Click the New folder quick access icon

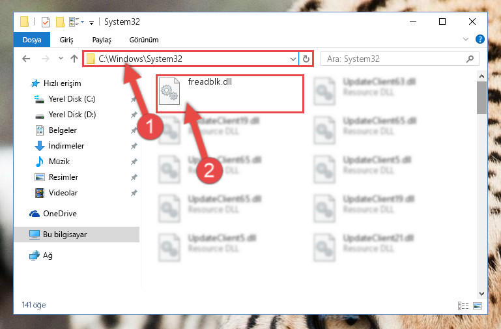(60, 21)
